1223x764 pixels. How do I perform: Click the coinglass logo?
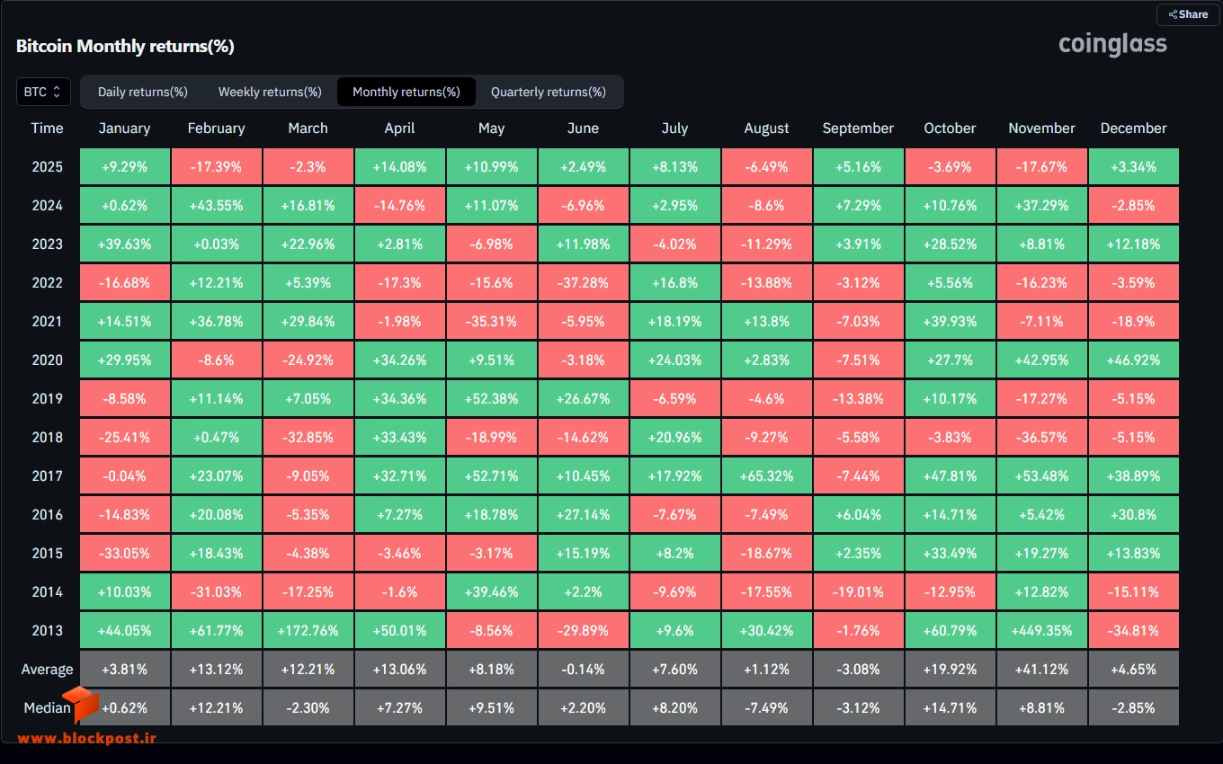(x=1112, y=44)
